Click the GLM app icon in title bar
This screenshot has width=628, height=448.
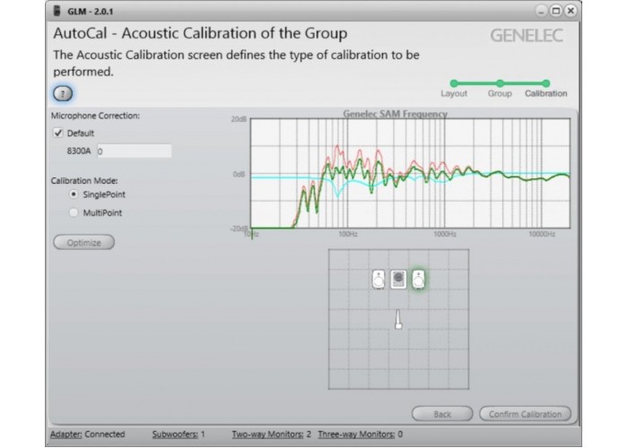click(x=57, y=11)
